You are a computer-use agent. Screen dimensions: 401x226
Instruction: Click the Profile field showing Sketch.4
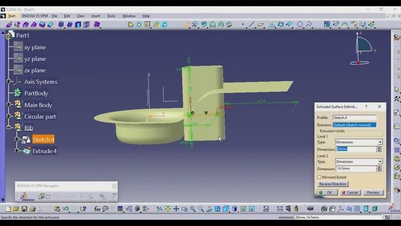(355, 117)
